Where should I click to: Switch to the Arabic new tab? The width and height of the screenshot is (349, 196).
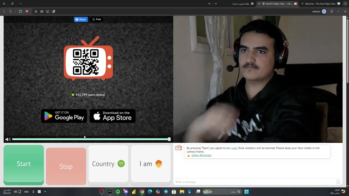(x=235, y=4)
